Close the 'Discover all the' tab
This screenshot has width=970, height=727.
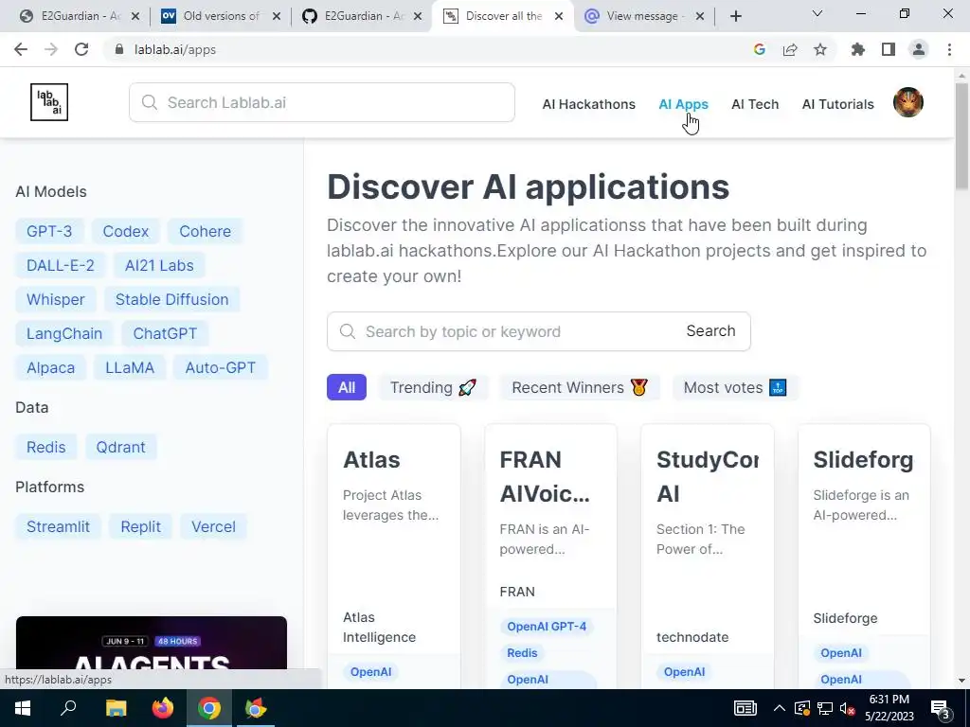[x=559, y=16]
